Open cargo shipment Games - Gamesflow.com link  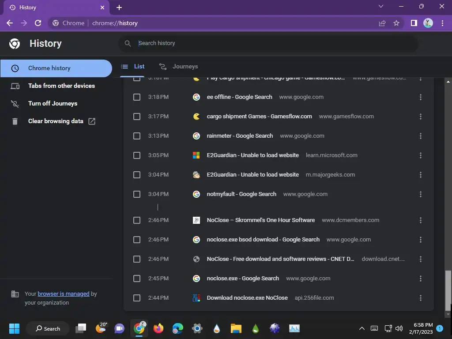pyautogui.click(x=259, y=117)
